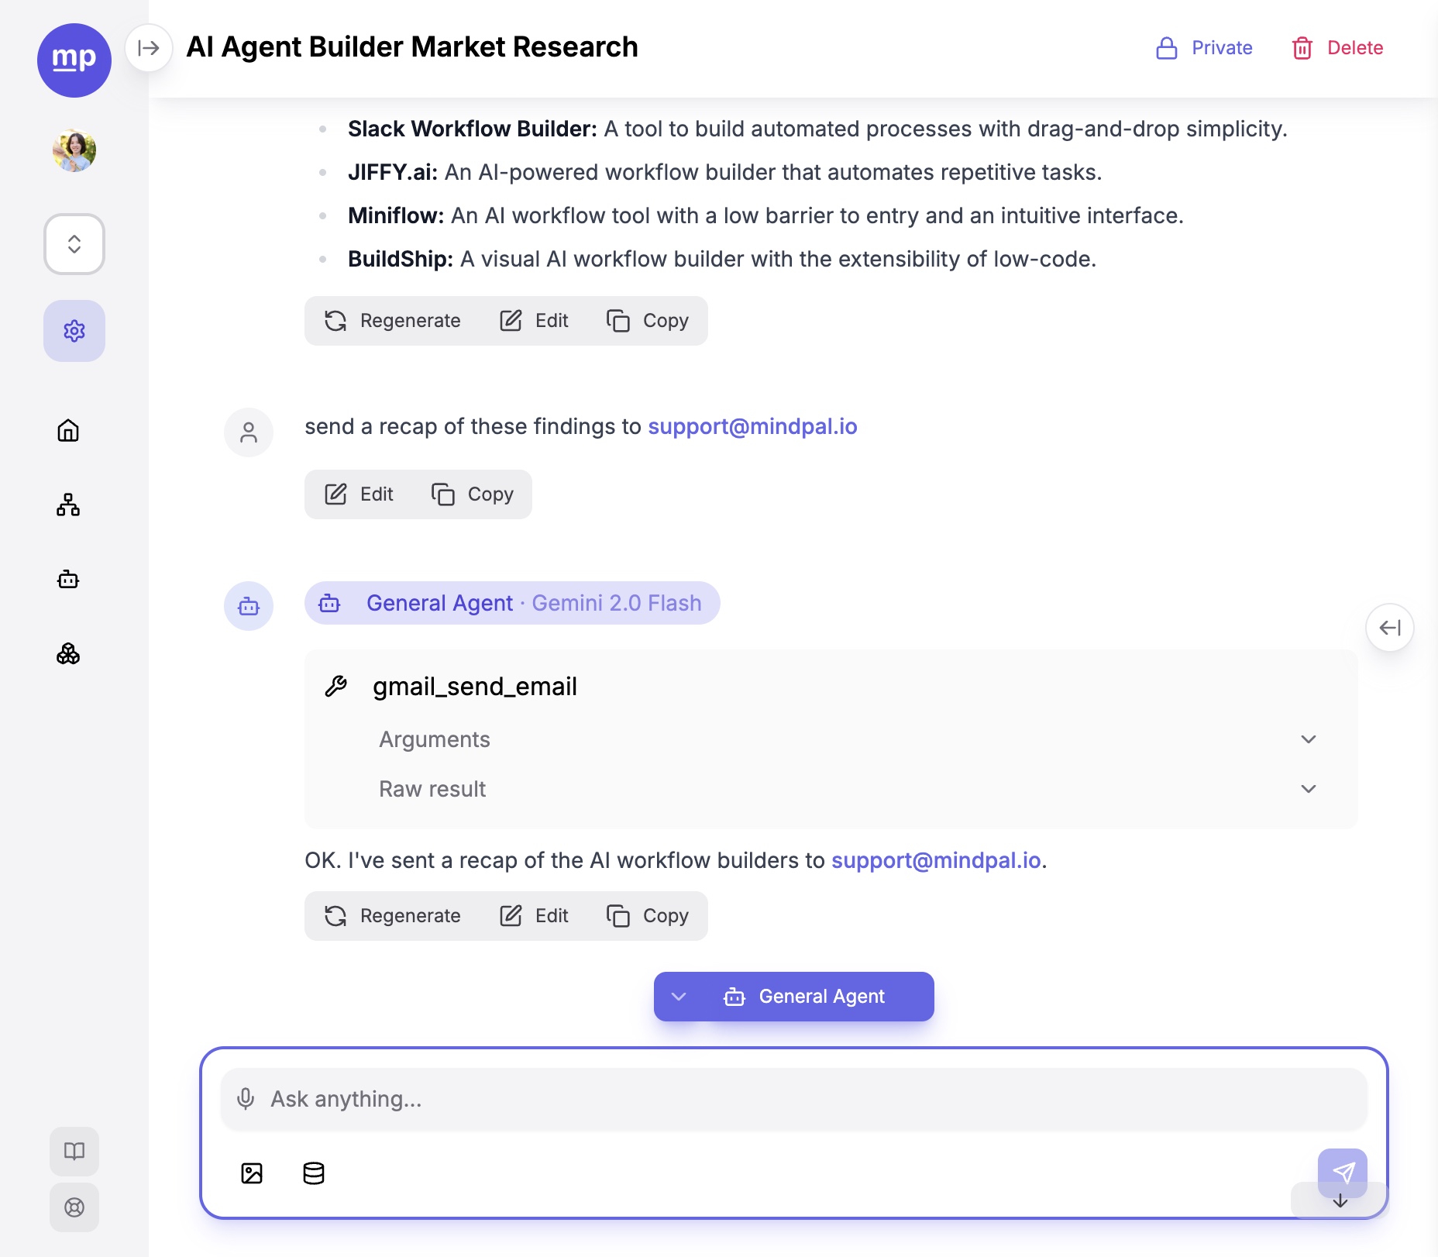Open support@mindpal.io link in user message
Viewport: 1438px width, 1257px height.
[752, 426]
